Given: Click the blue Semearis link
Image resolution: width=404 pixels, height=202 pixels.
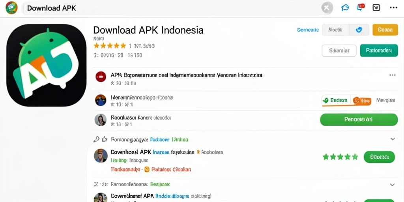Looking at the screenshot, I should [308, 30].
